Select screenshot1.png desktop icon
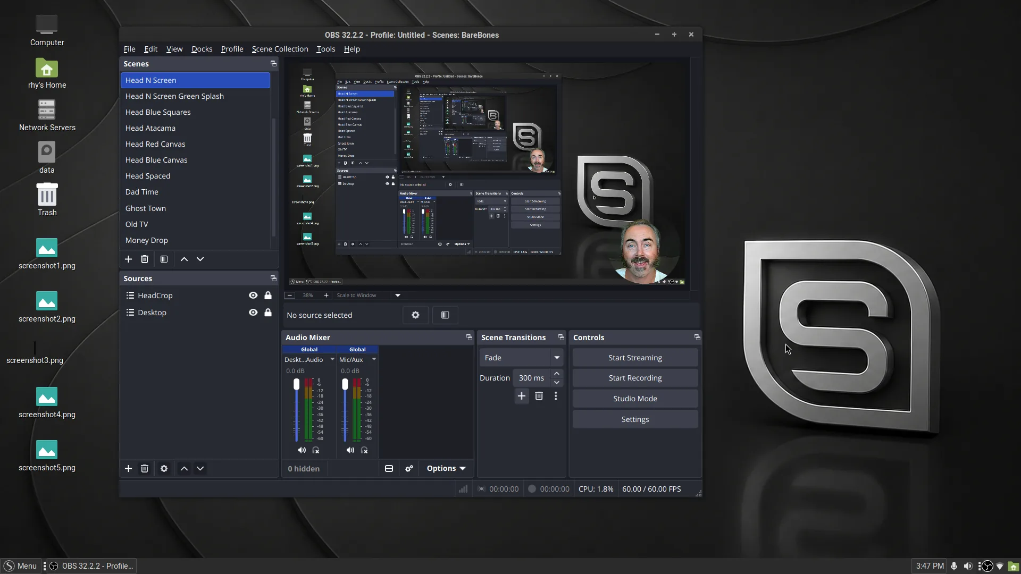1021x574 pixels. 47,254
